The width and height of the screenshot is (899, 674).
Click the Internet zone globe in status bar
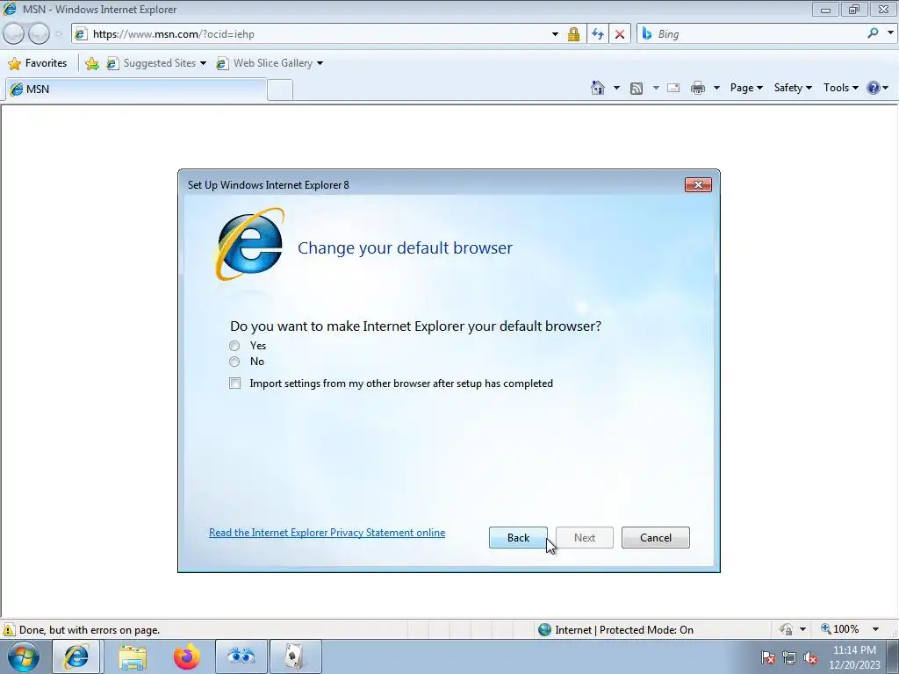(544, 629)
